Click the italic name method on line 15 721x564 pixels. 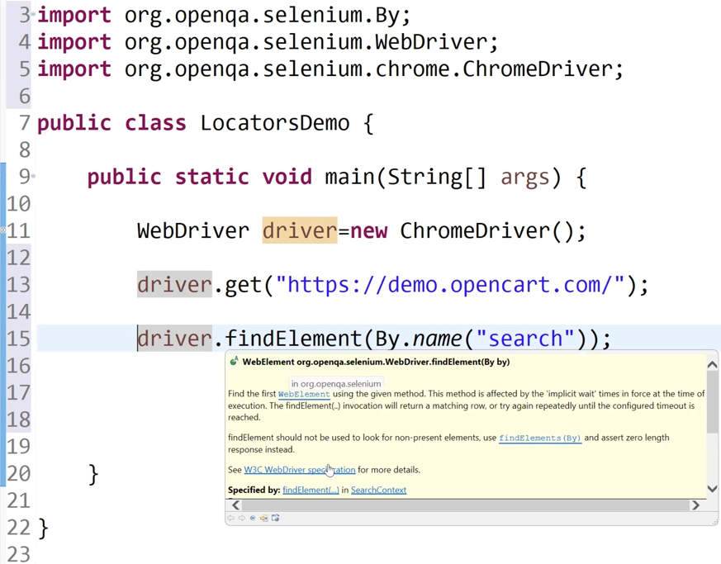click(437, 339)
